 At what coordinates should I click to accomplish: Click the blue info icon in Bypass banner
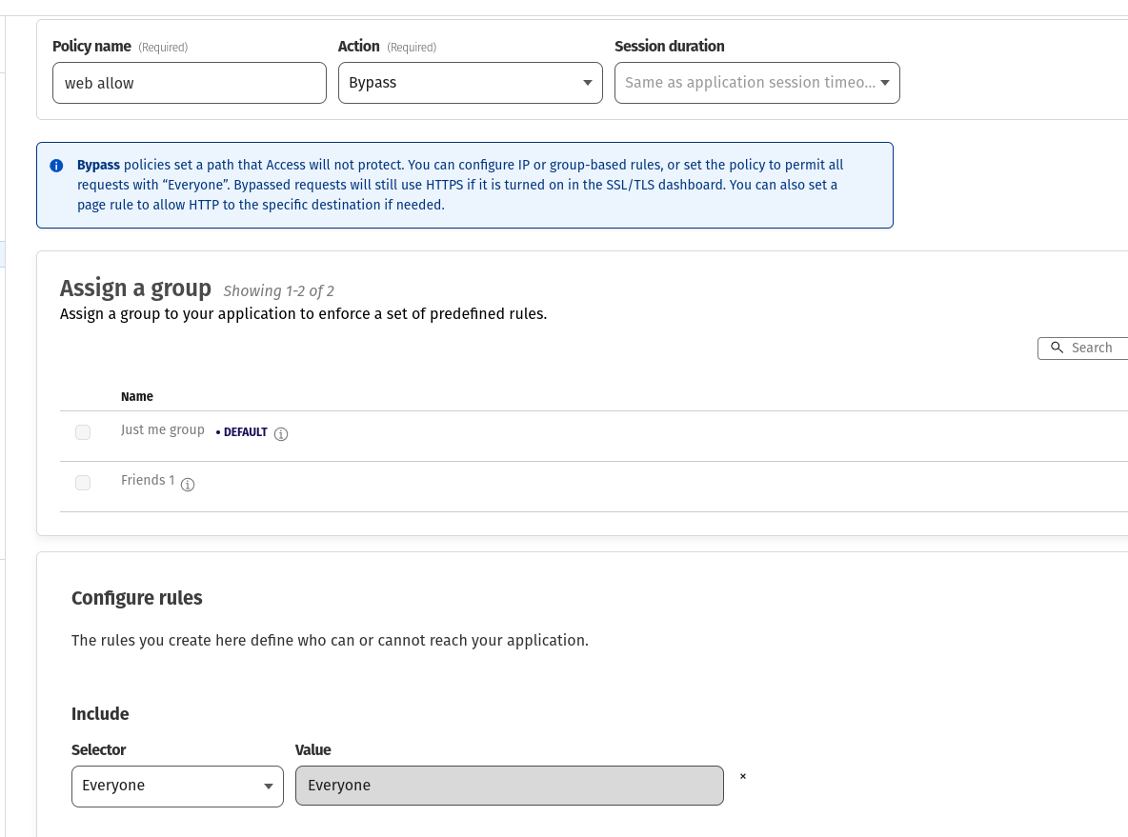(x=57, y=166)
